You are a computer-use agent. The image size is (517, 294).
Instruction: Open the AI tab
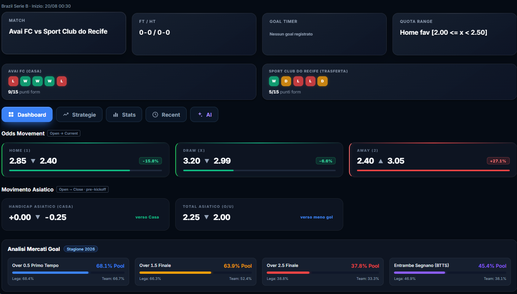(x=204, y=114)
